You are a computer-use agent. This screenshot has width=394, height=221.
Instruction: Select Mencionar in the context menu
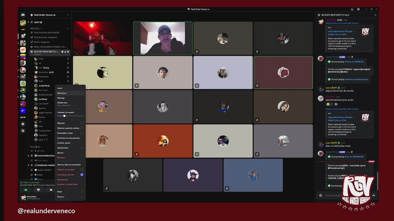[70, 93]
